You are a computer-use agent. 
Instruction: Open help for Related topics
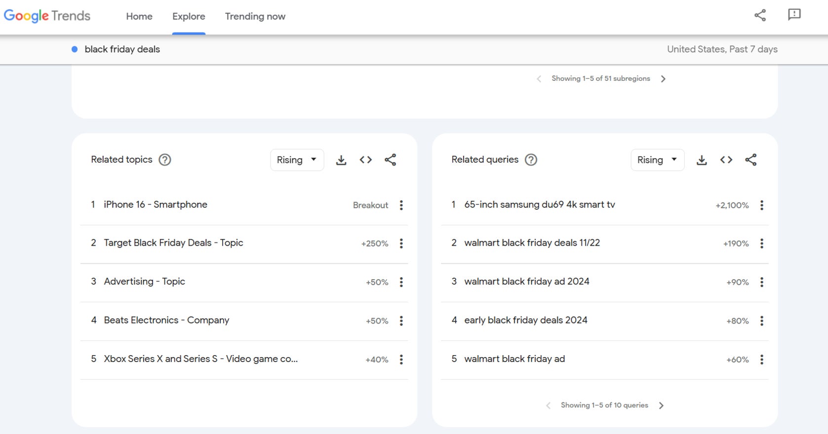coord(165,160)
